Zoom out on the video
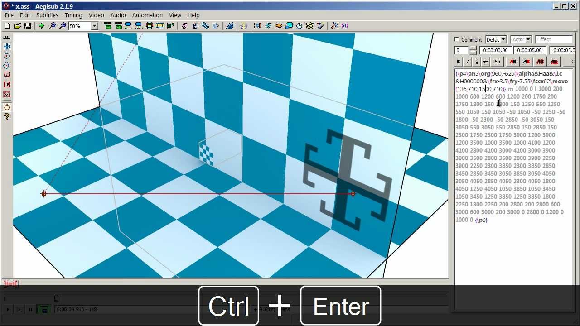The image size is (580, 326). point(63,26)
